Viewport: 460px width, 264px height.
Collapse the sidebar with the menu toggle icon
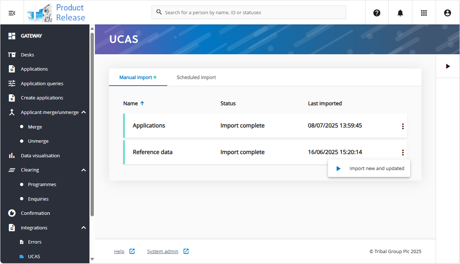[12, 13]
